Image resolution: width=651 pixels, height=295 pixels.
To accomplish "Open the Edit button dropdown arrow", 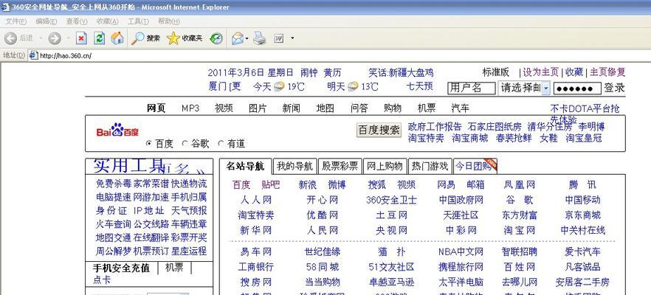I will (x=292, y=38).
